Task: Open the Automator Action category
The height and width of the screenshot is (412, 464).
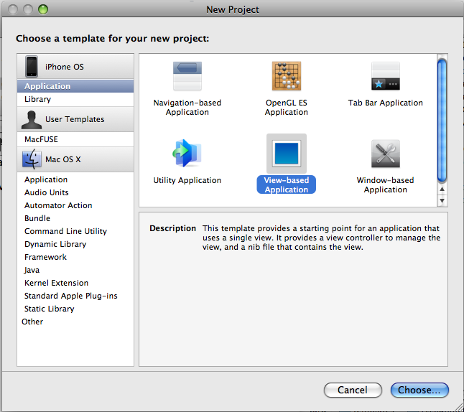Action: 75,205
